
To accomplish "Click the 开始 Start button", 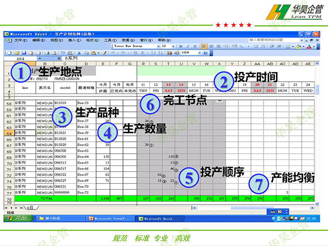I will click(19, 219).
